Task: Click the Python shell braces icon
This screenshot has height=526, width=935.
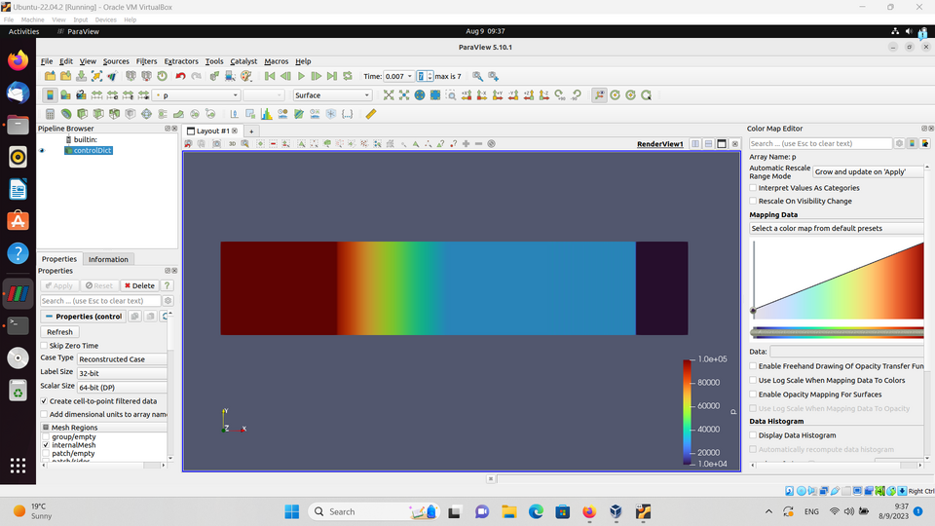Action: 347,114
